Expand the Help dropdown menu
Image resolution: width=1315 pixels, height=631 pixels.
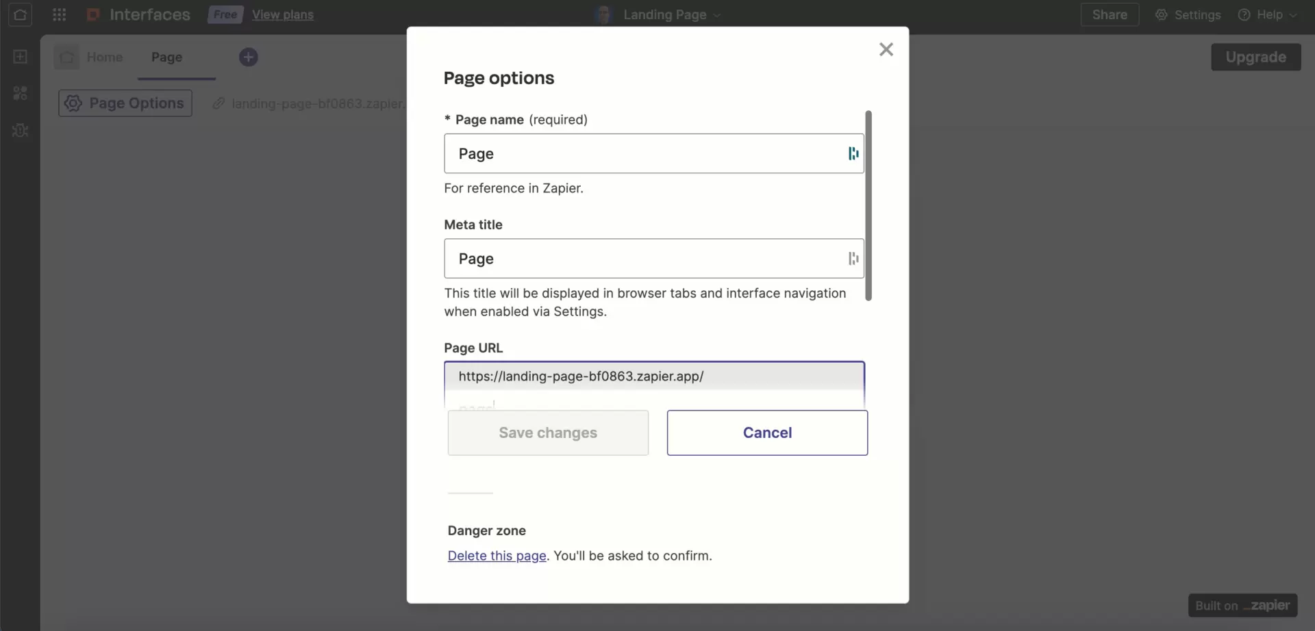[1268, 14]
